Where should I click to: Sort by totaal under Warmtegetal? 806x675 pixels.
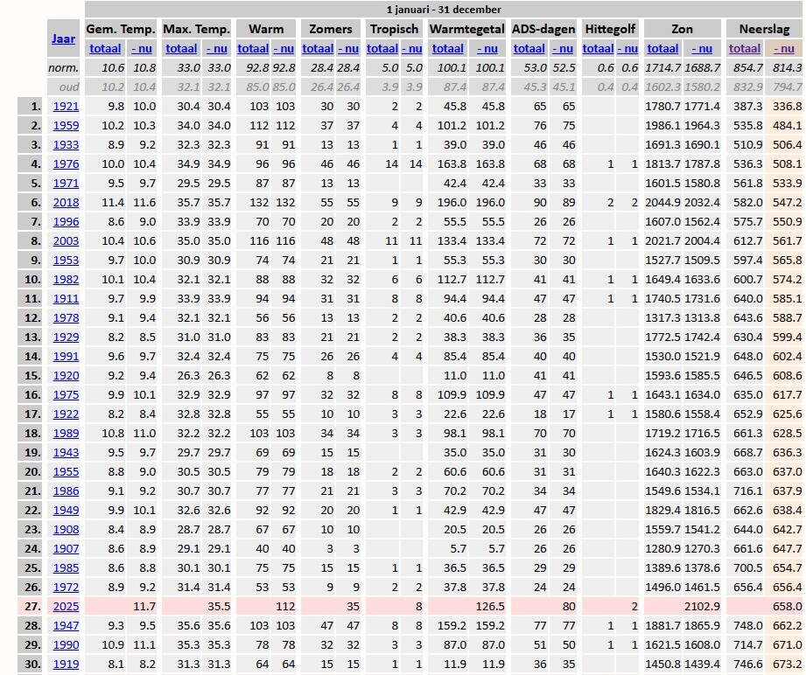tap(447, 48)
